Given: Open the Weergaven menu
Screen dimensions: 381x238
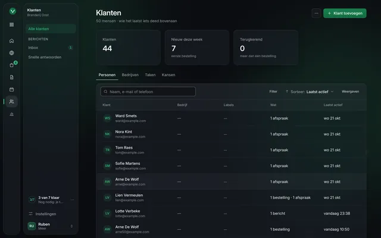Looking at the screenshot, I should pyautogui.click(x=350, y=92).
